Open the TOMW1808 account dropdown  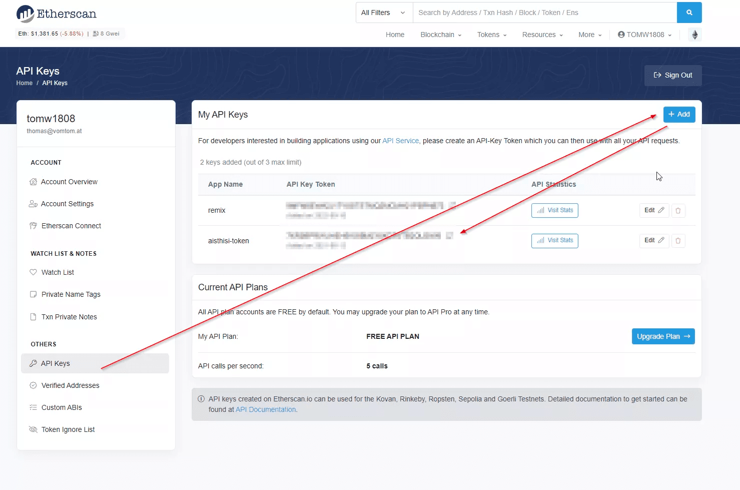644,35
